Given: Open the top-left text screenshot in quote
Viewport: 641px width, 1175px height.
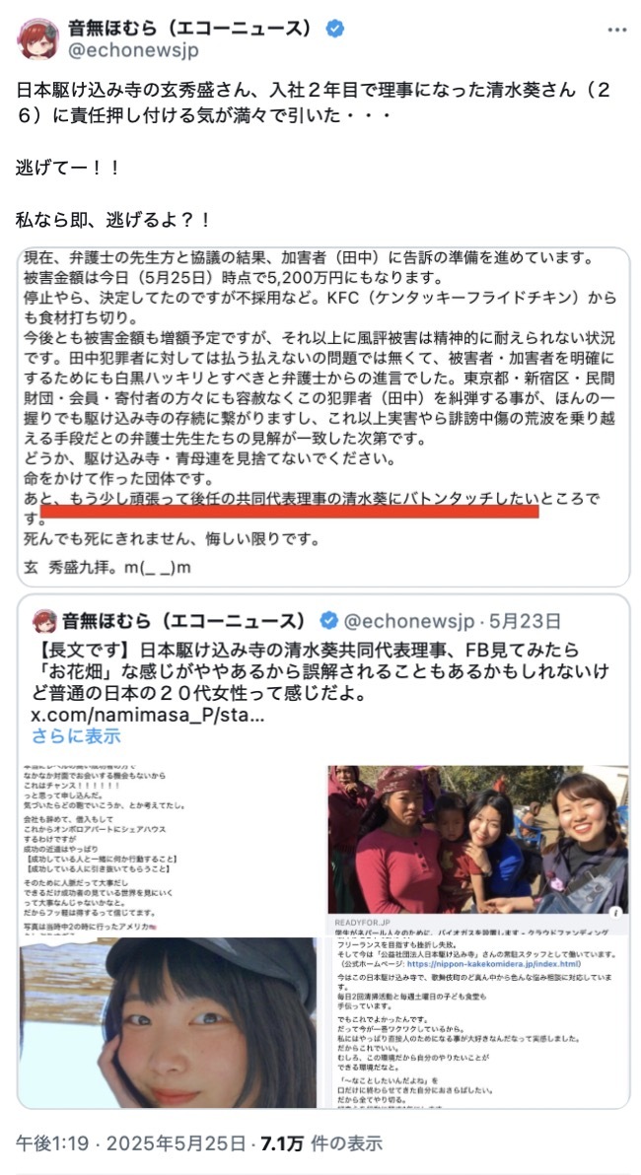Looking at the screenshot, I should [x=168, y=849].
